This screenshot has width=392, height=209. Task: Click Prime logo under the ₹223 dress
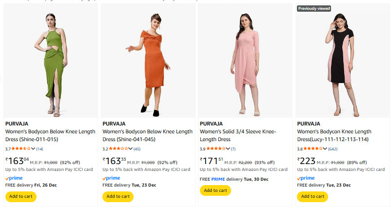(306, 178)
